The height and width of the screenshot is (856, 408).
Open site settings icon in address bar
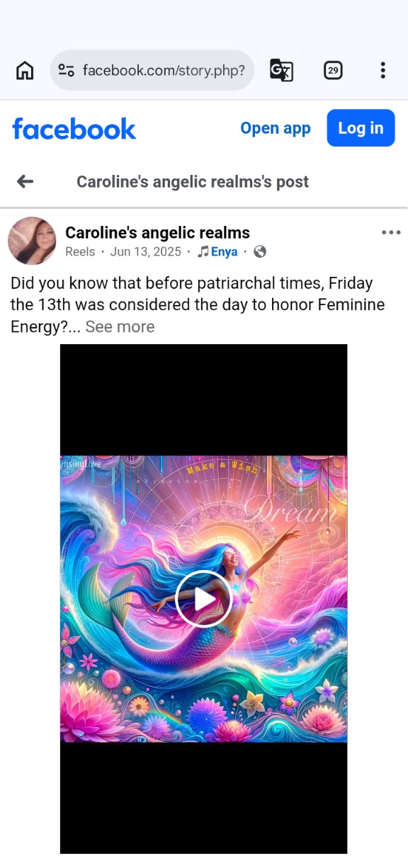[67, 70]
